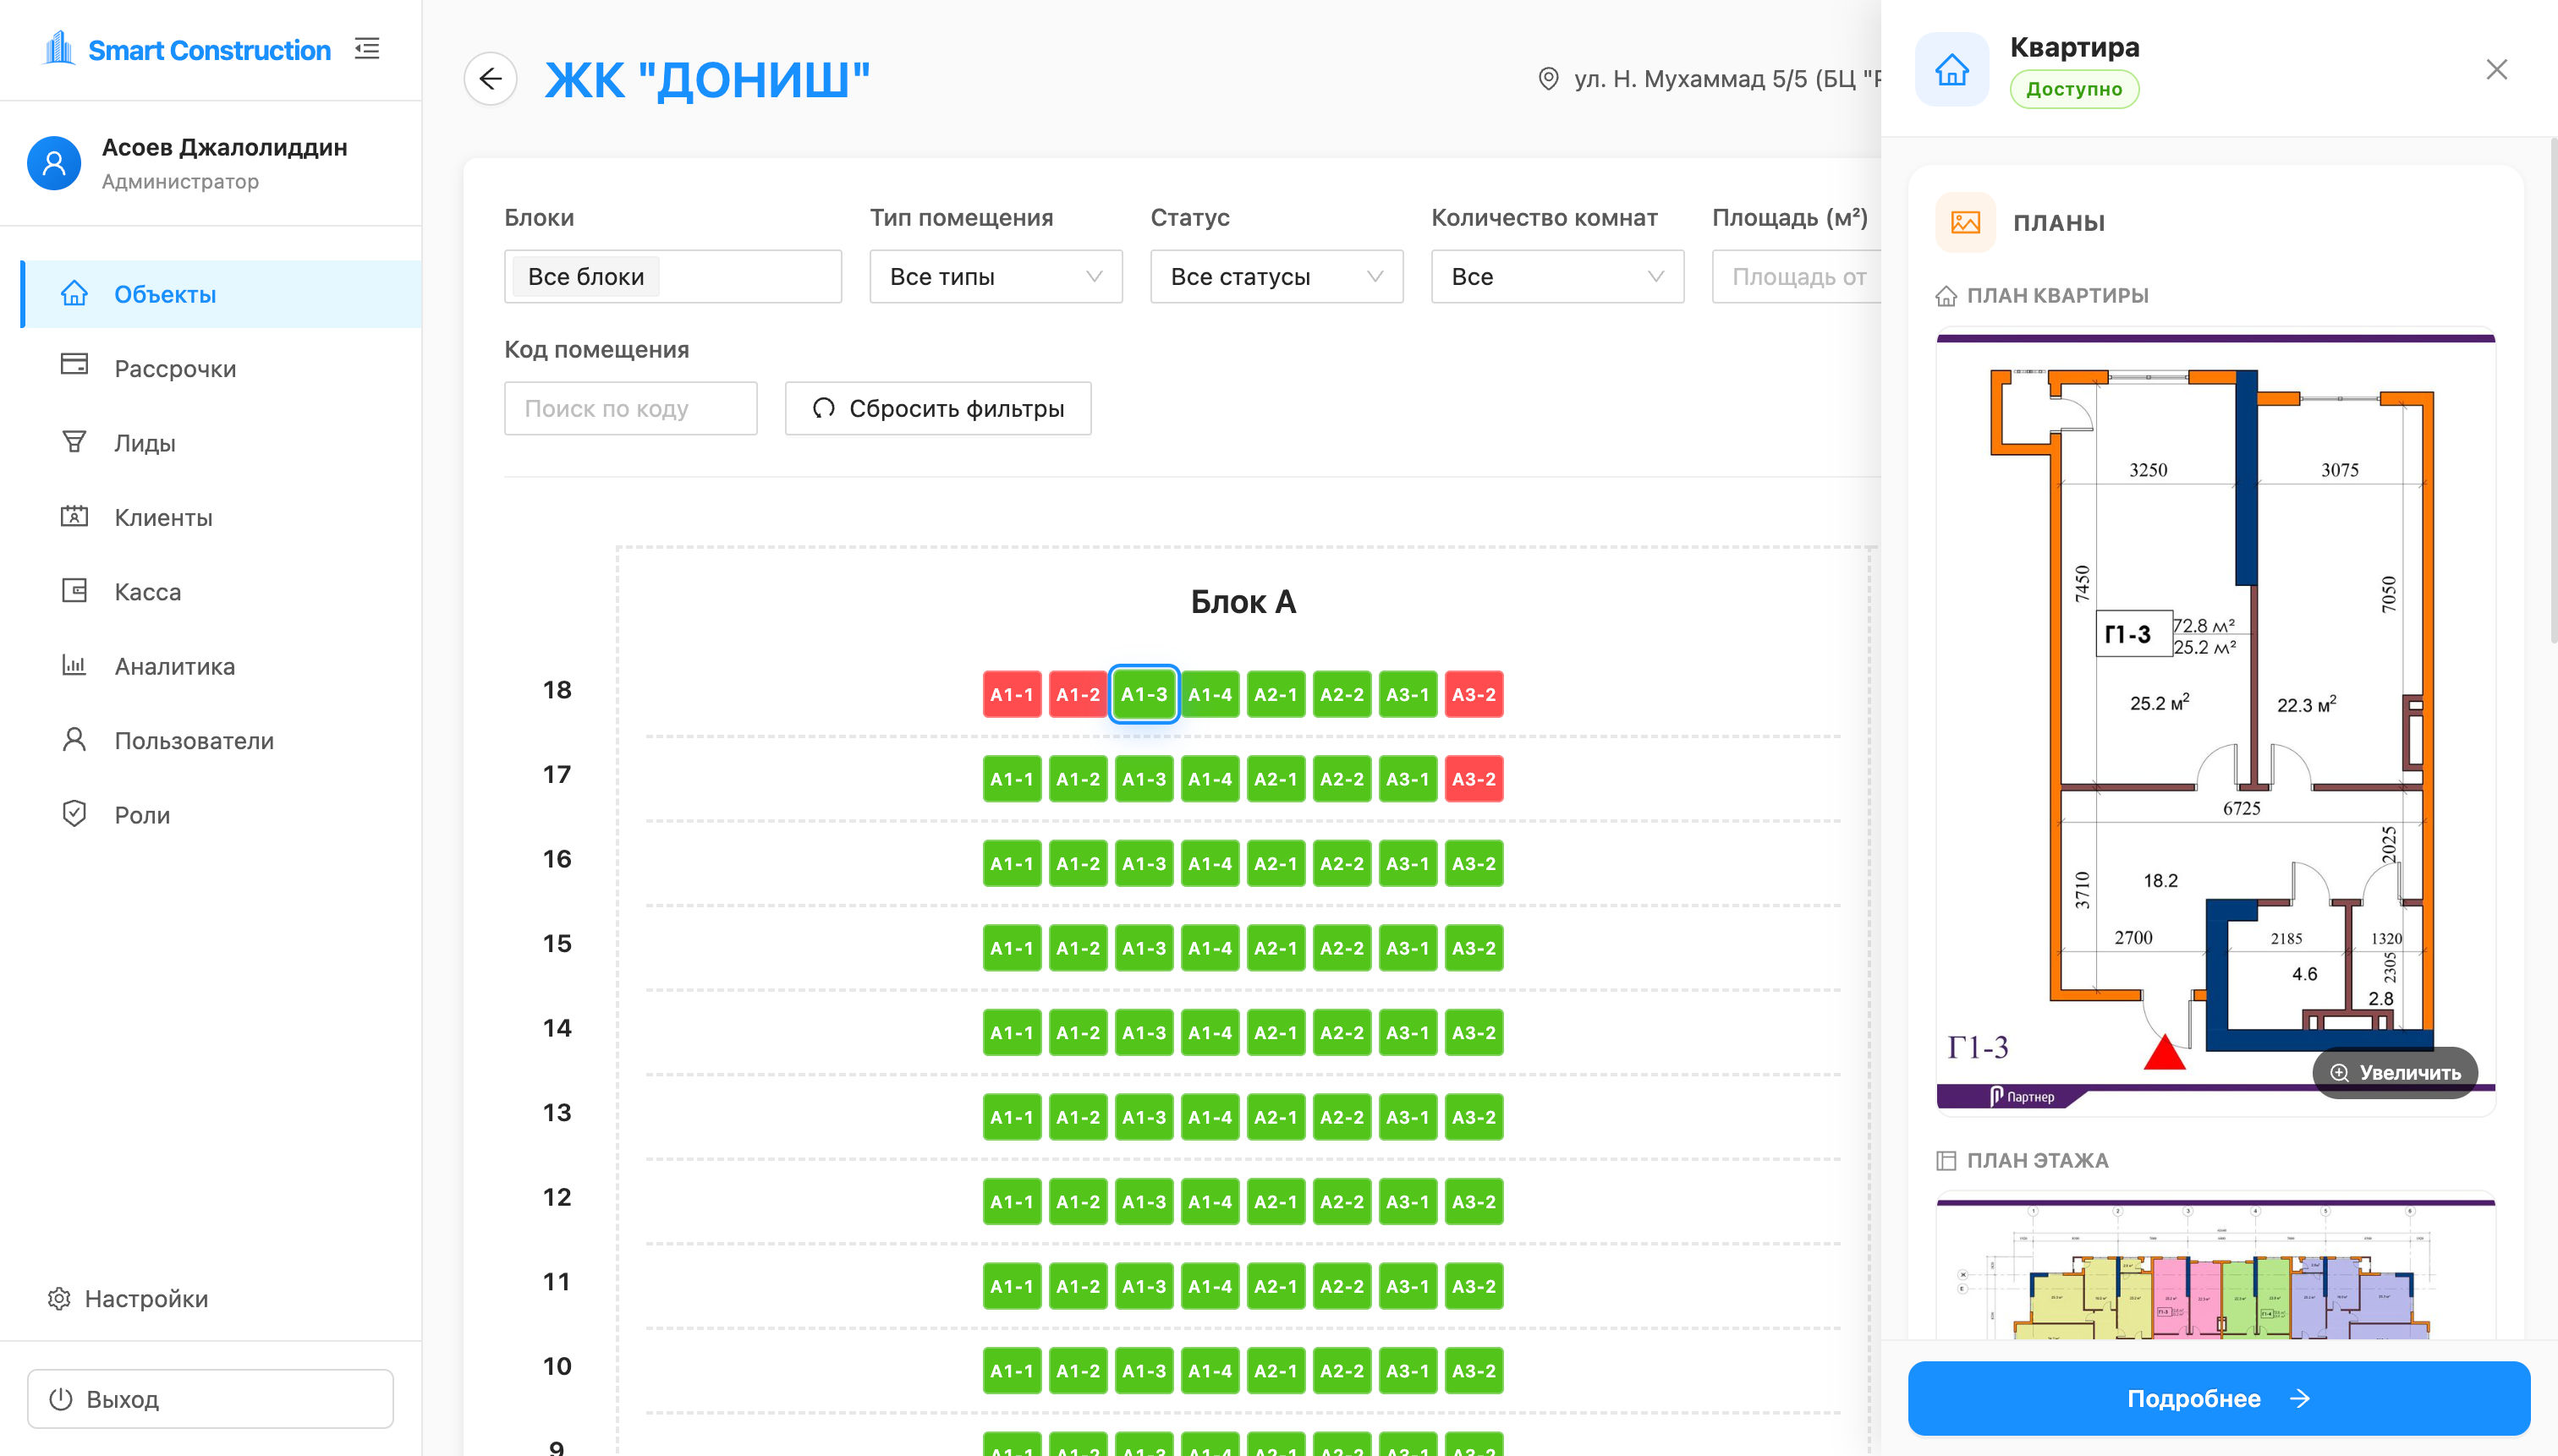Select unit A2-1 on floor 17

tap(1276, 779)
